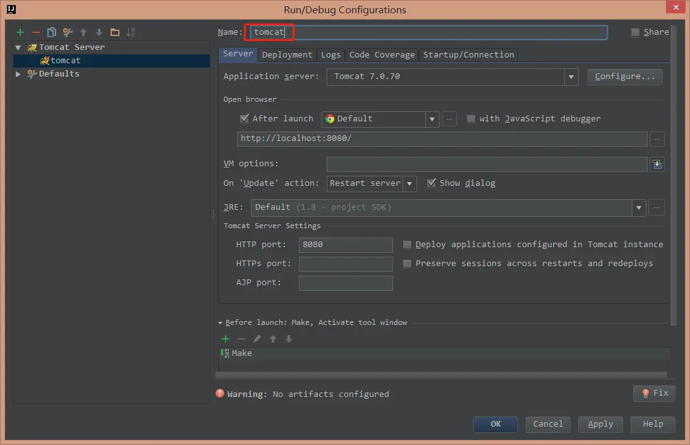Viewport: 690px width, 445px height.
Task: Click the browser URL field
Action: pos(442,138)
